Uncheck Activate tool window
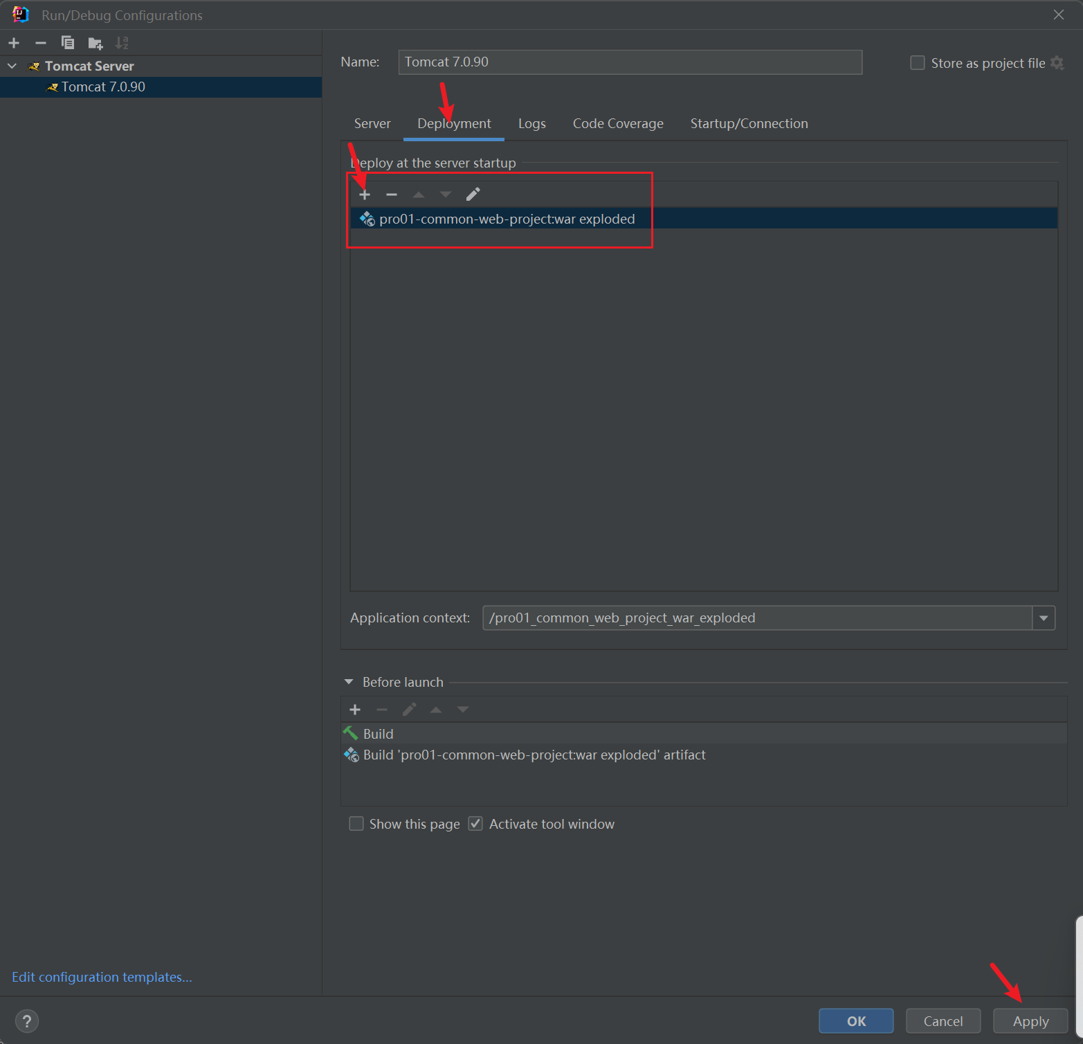 coord(475,824)
